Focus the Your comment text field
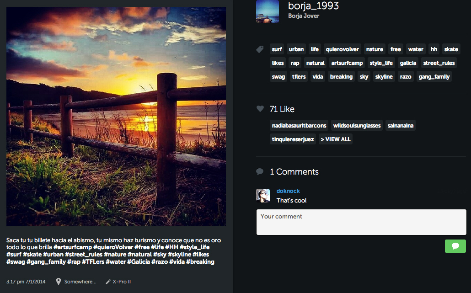Screen dimensions: 471x293 coord(361,222)
